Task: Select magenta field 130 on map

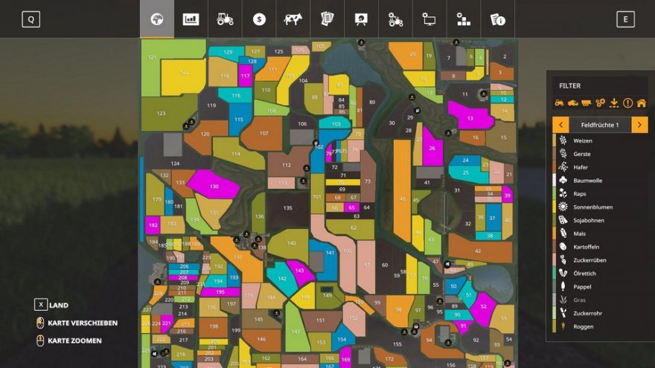Action: click(x=213, y=185)
